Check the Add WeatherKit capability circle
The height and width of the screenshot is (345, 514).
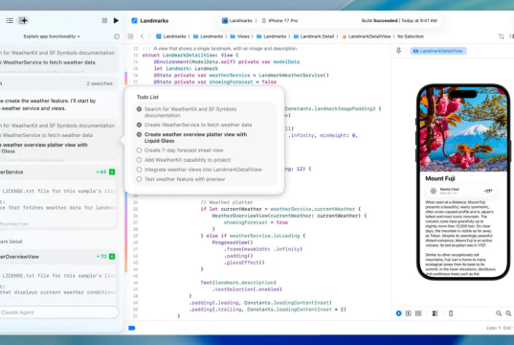[x=139, y=160]
